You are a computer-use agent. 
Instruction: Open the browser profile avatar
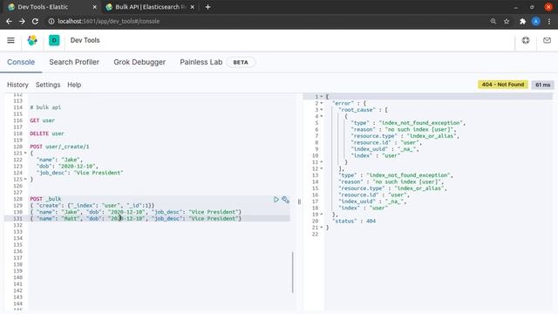click(536, 21)
